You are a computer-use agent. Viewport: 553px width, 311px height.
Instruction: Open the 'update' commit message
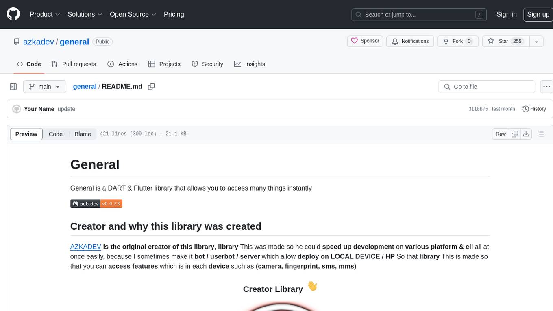tap(66, 109)
